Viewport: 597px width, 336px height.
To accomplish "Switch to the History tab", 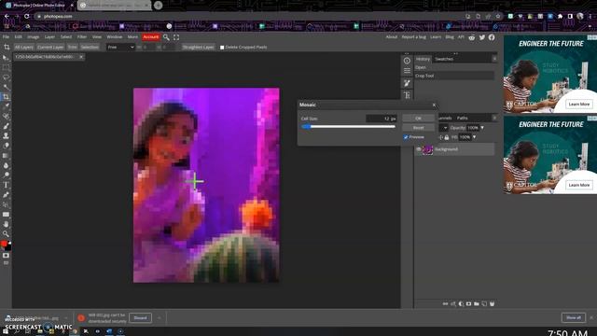I will pyautogui.click(x=423, y=59).
